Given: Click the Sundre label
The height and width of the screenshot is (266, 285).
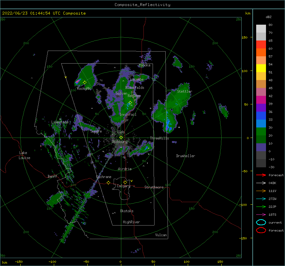Looking at the screenshot, I should click(96, 131).
